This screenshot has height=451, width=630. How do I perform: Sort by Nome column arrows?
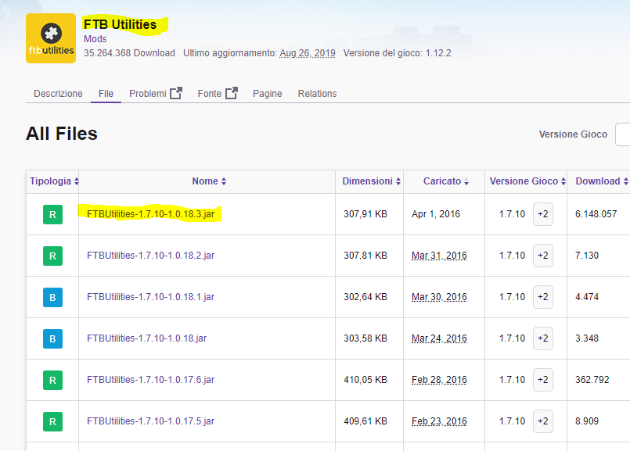(x=224, y=181)
